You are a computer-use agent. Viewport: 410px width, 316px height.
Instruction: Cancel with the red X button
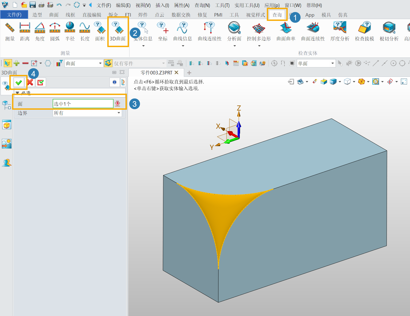click(x=30, y=82)
